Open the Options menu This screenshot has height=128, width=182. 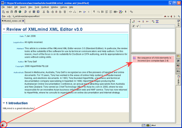click(x=64, y=7)
